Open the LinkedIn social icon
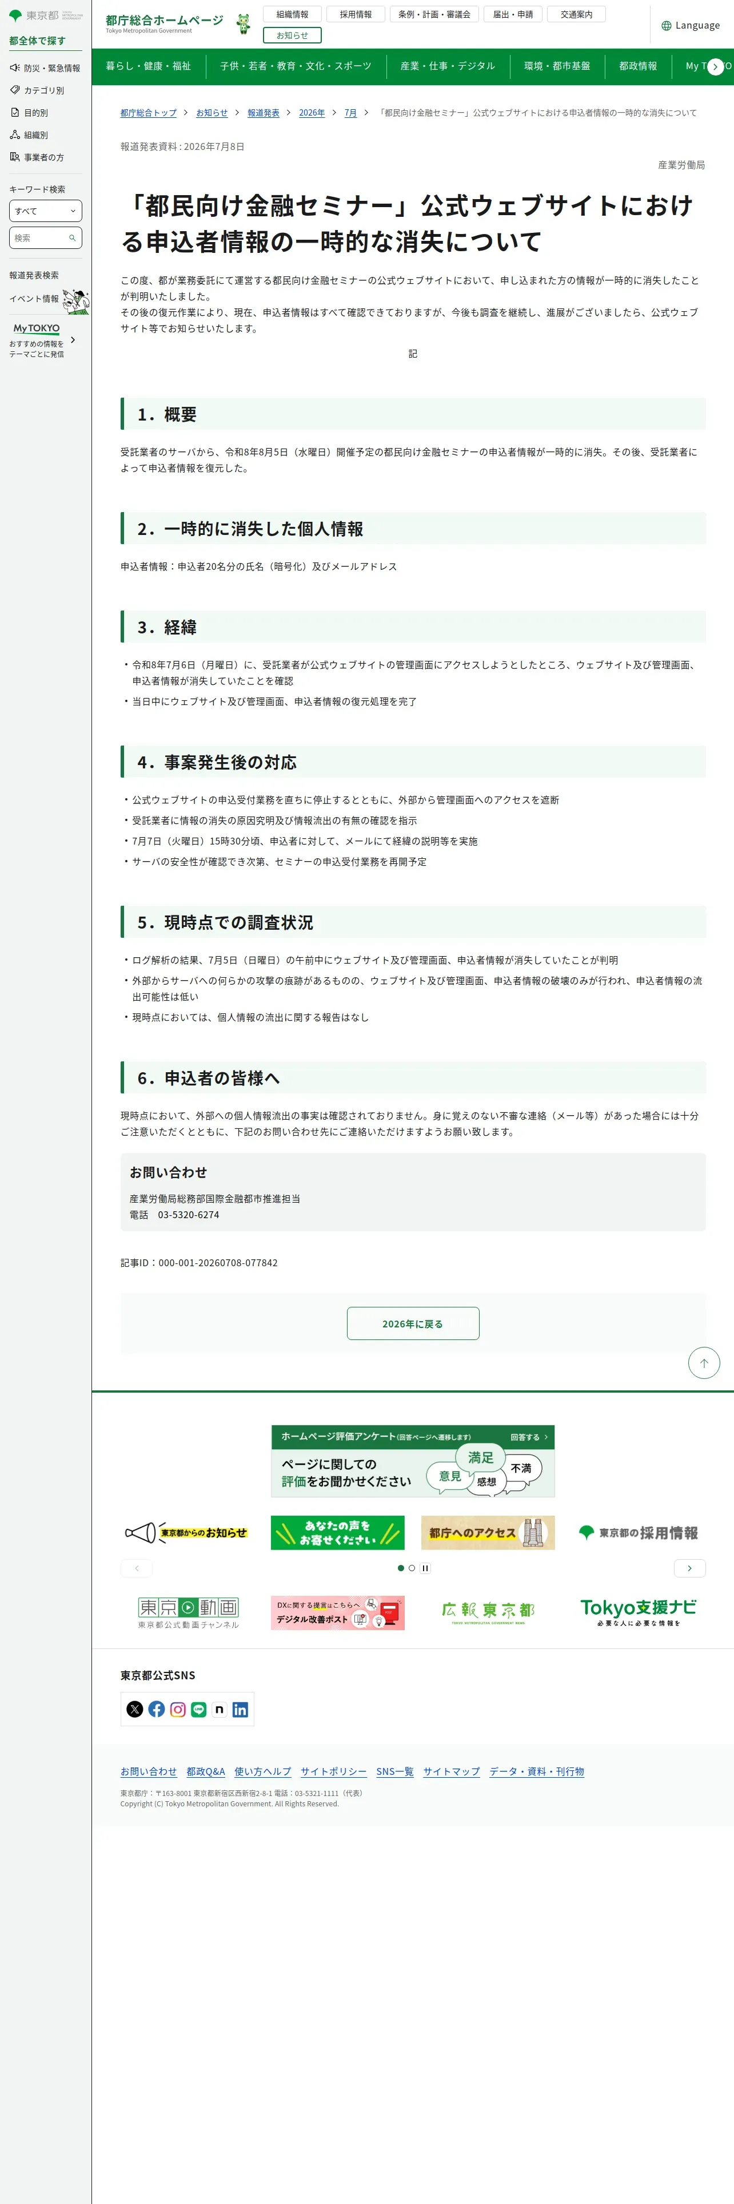734x2204 pixels. (240, 1709)
